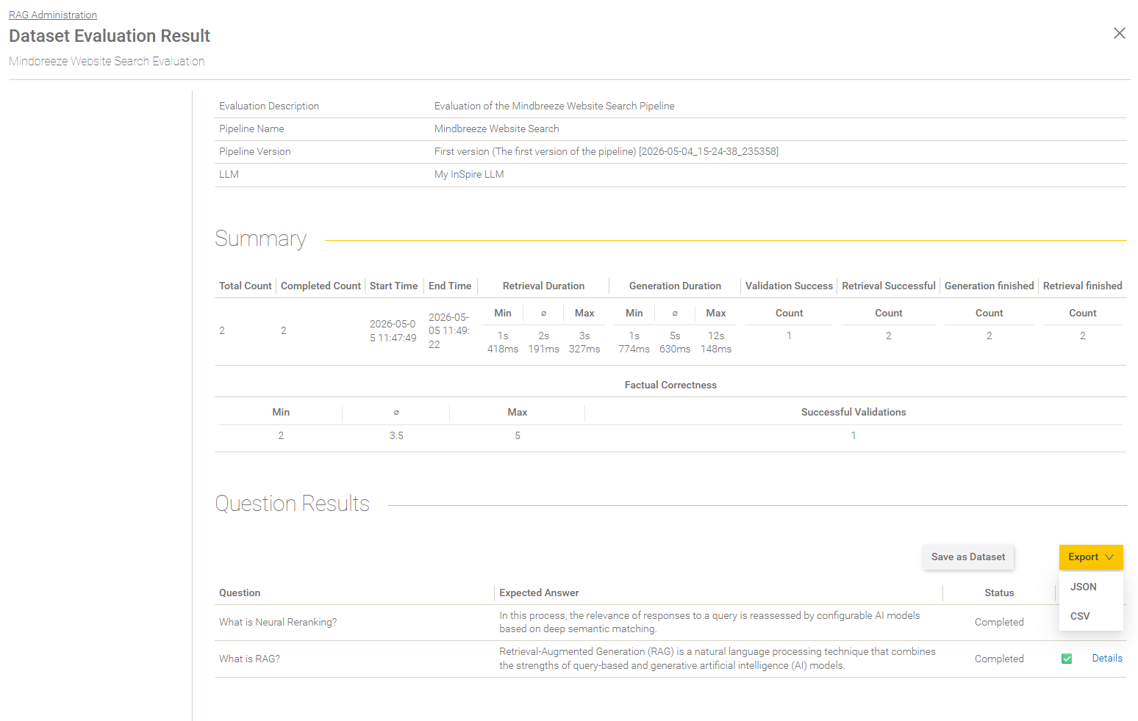Click the Factual Correctness max value 5

(x=518, y=435)
